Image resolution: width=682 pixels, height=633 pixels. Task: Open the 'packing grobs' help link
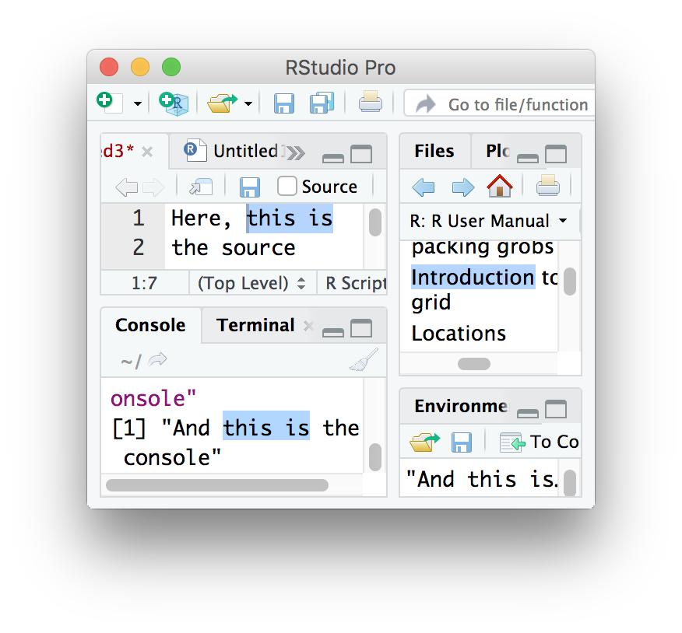483,247
